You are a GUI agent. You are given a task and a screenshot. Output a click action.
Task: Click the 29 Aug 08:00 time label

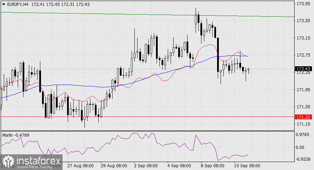[114, 166]
